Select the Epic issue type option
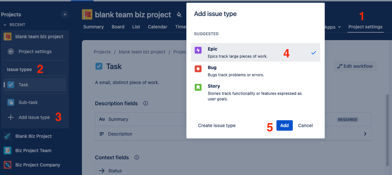Viewport: 392px width, 175px height. click(255, 52)
